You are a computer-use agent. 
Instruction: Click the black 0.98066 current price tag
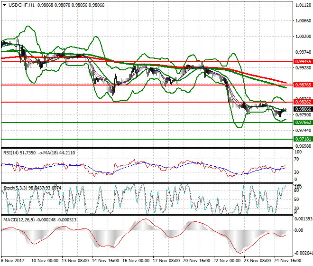(x=302, y=109)
